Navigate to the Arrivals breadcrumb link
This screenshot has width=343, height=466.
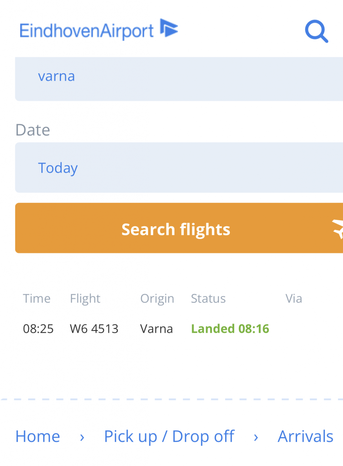pyautogui.click(x=305, y=436)
